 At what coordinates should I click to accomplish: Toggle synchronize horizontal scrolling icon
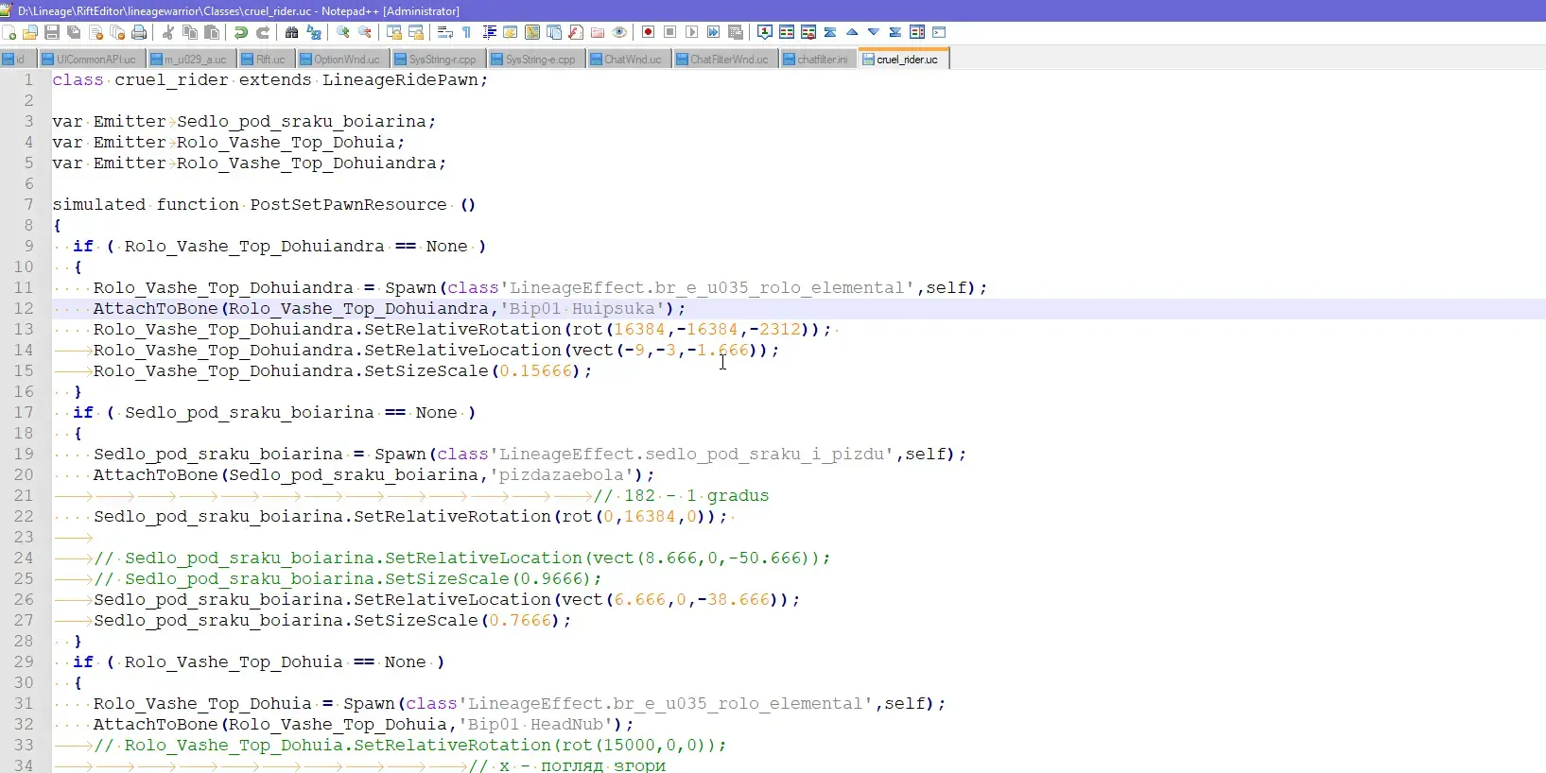[416, 32]
